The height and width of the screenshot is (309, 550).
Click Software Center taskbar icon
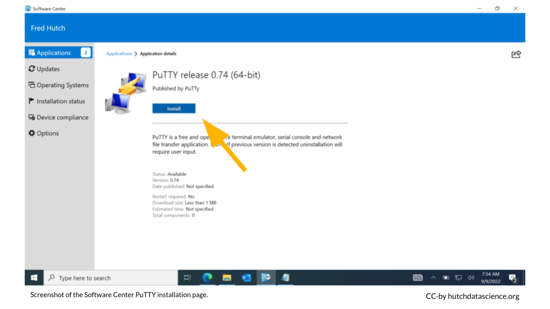[266, 278]
